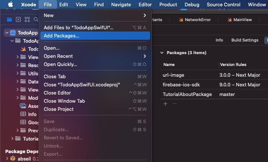Select the TutorialAboutPackage row
268x162 pixels.
tap(214, 94)
